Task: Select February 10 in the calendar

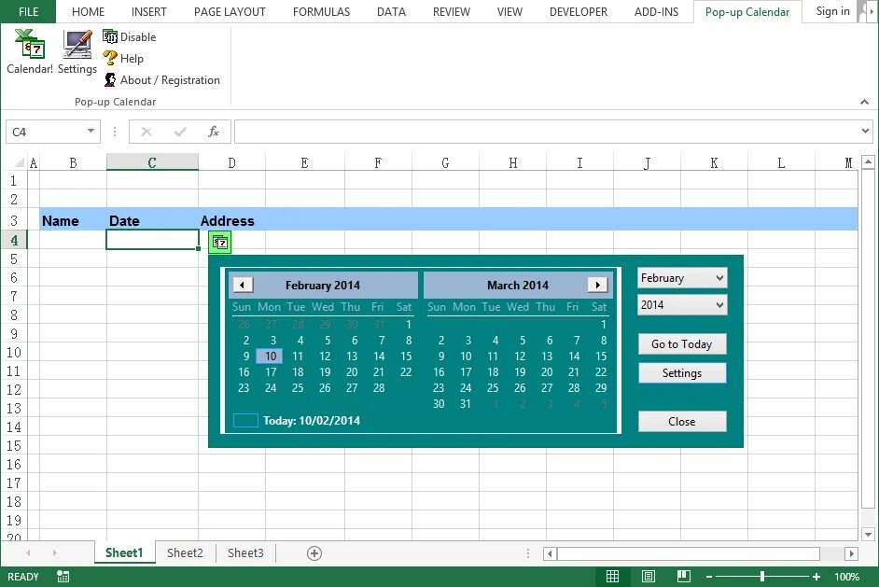Action: [x=271, y=356]
